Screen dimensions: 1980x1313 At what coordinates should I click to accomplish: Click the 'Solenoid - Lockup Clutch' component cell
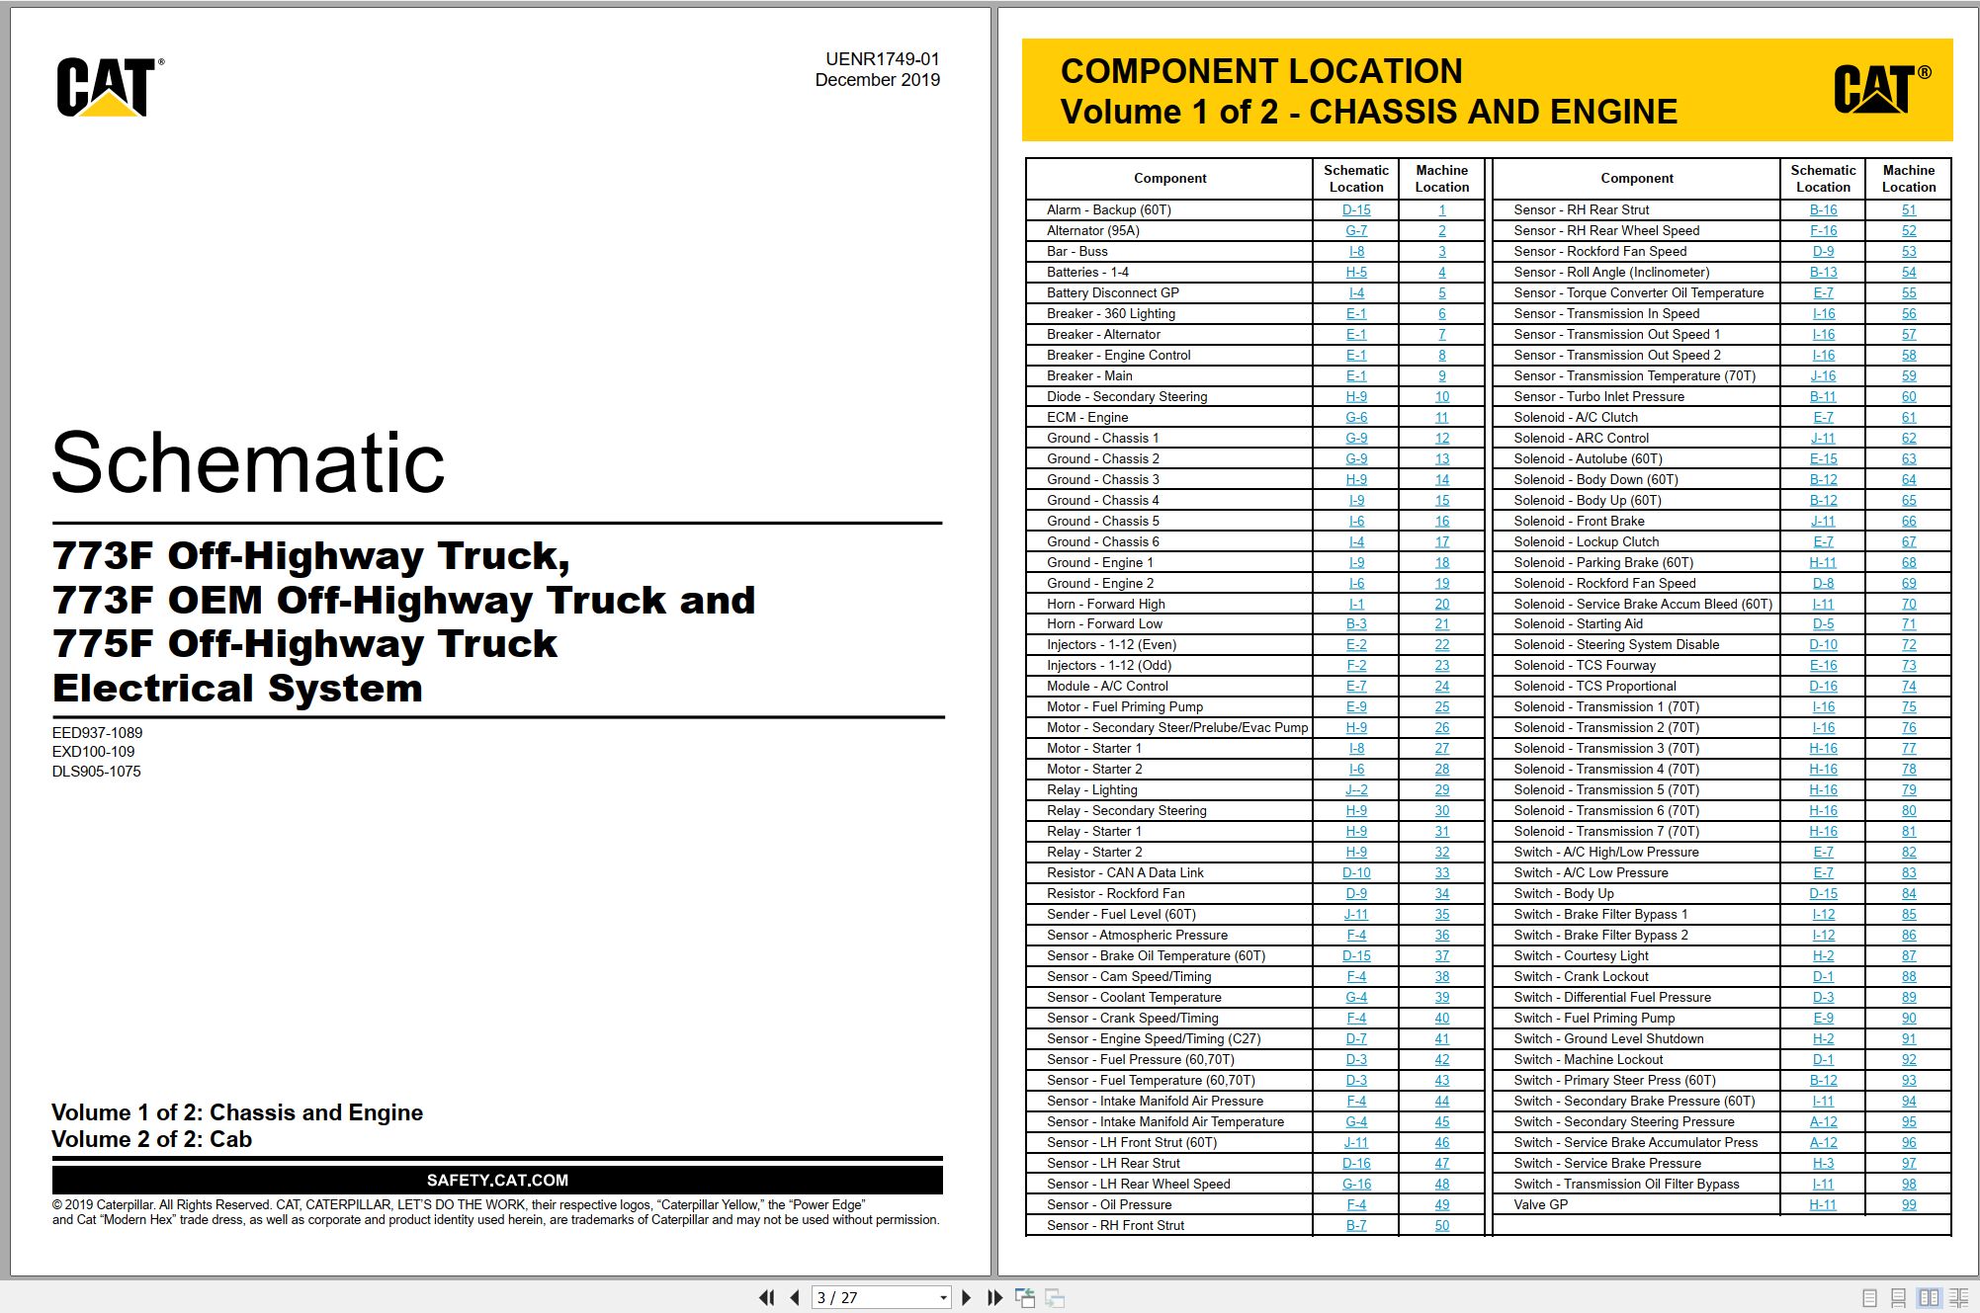(1636, 542)
